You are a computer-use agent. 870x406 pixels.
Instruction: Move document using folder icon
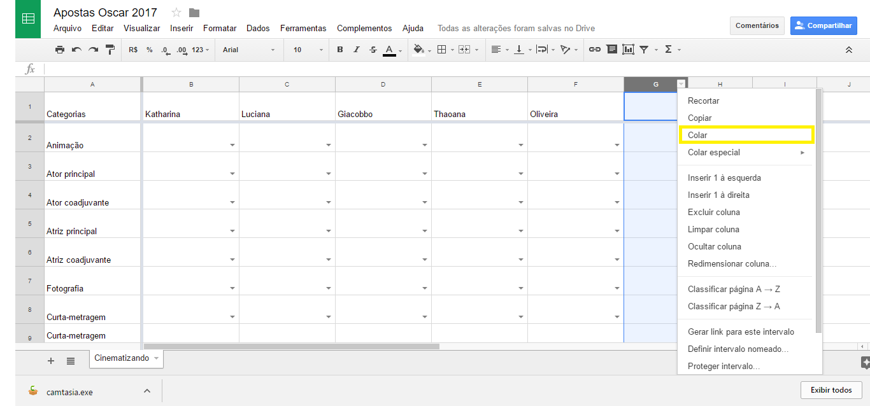[194, 13]
